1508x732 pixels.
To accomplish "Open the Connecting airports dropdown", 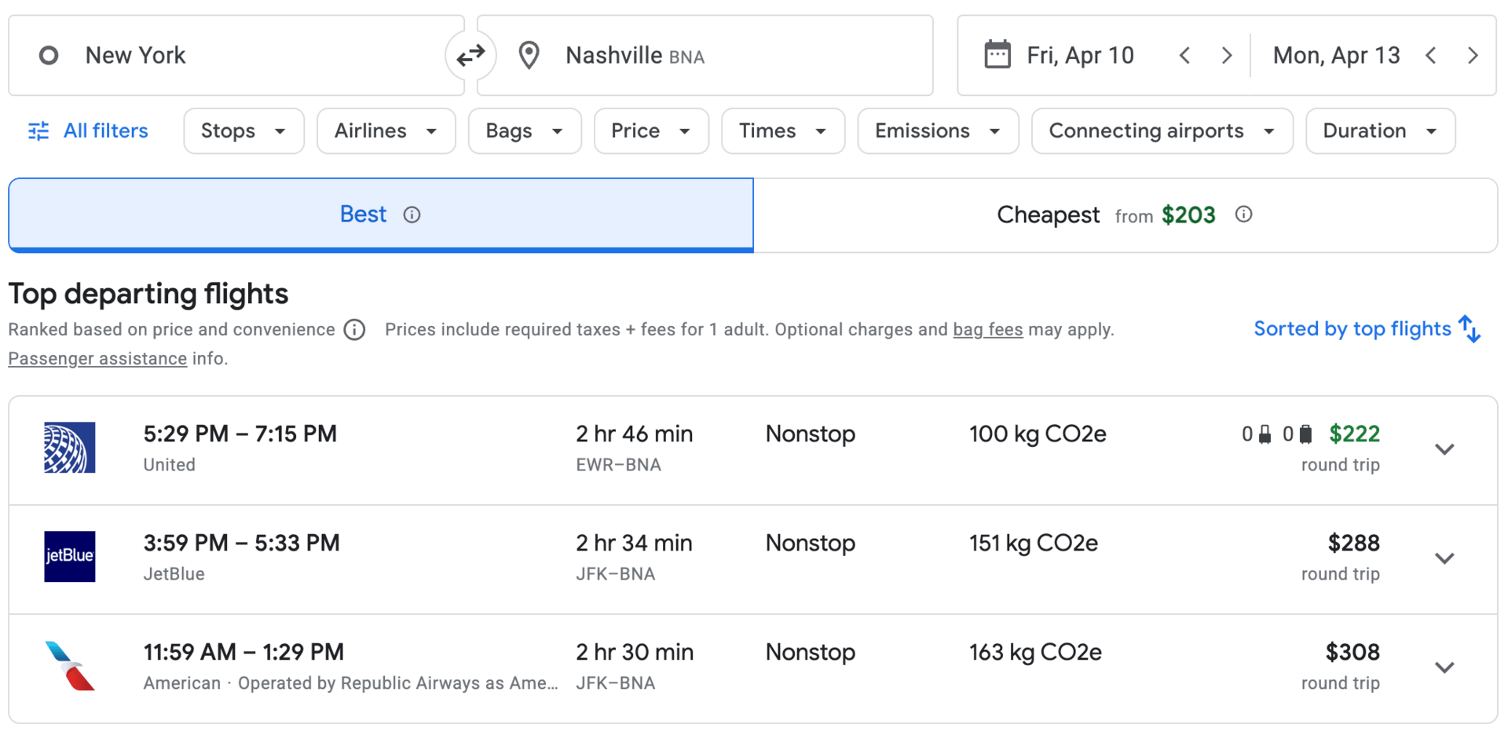I will pos(1161,131).
